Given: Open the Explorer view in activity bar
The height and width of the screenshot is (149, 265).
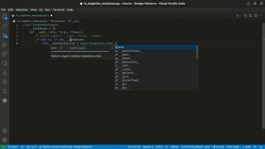Looking at the screenshot, I should 5,17.
